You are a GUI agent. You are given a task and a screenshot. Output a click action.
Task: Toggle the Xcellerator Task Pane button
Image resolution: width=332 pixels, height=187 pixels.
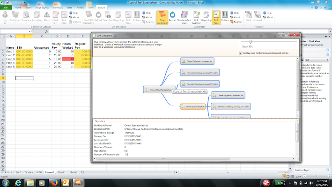pos(216,18)
